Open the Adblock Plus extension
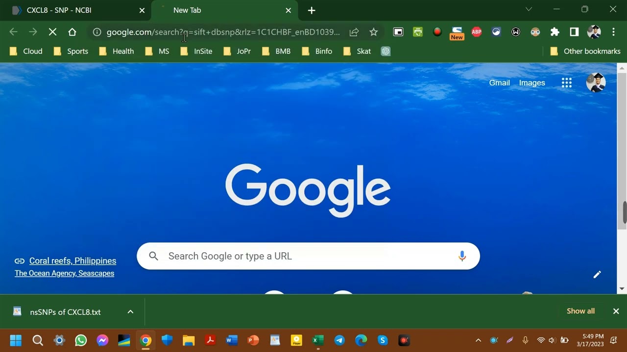This screenshot has width=627, height=352. click(x=477, y=32)
